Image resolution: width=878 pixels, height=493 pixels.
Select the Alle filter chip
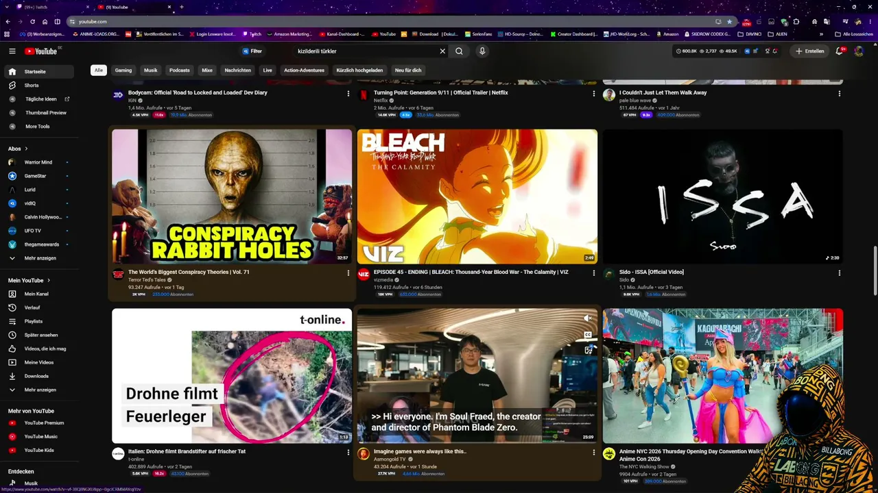99,71
